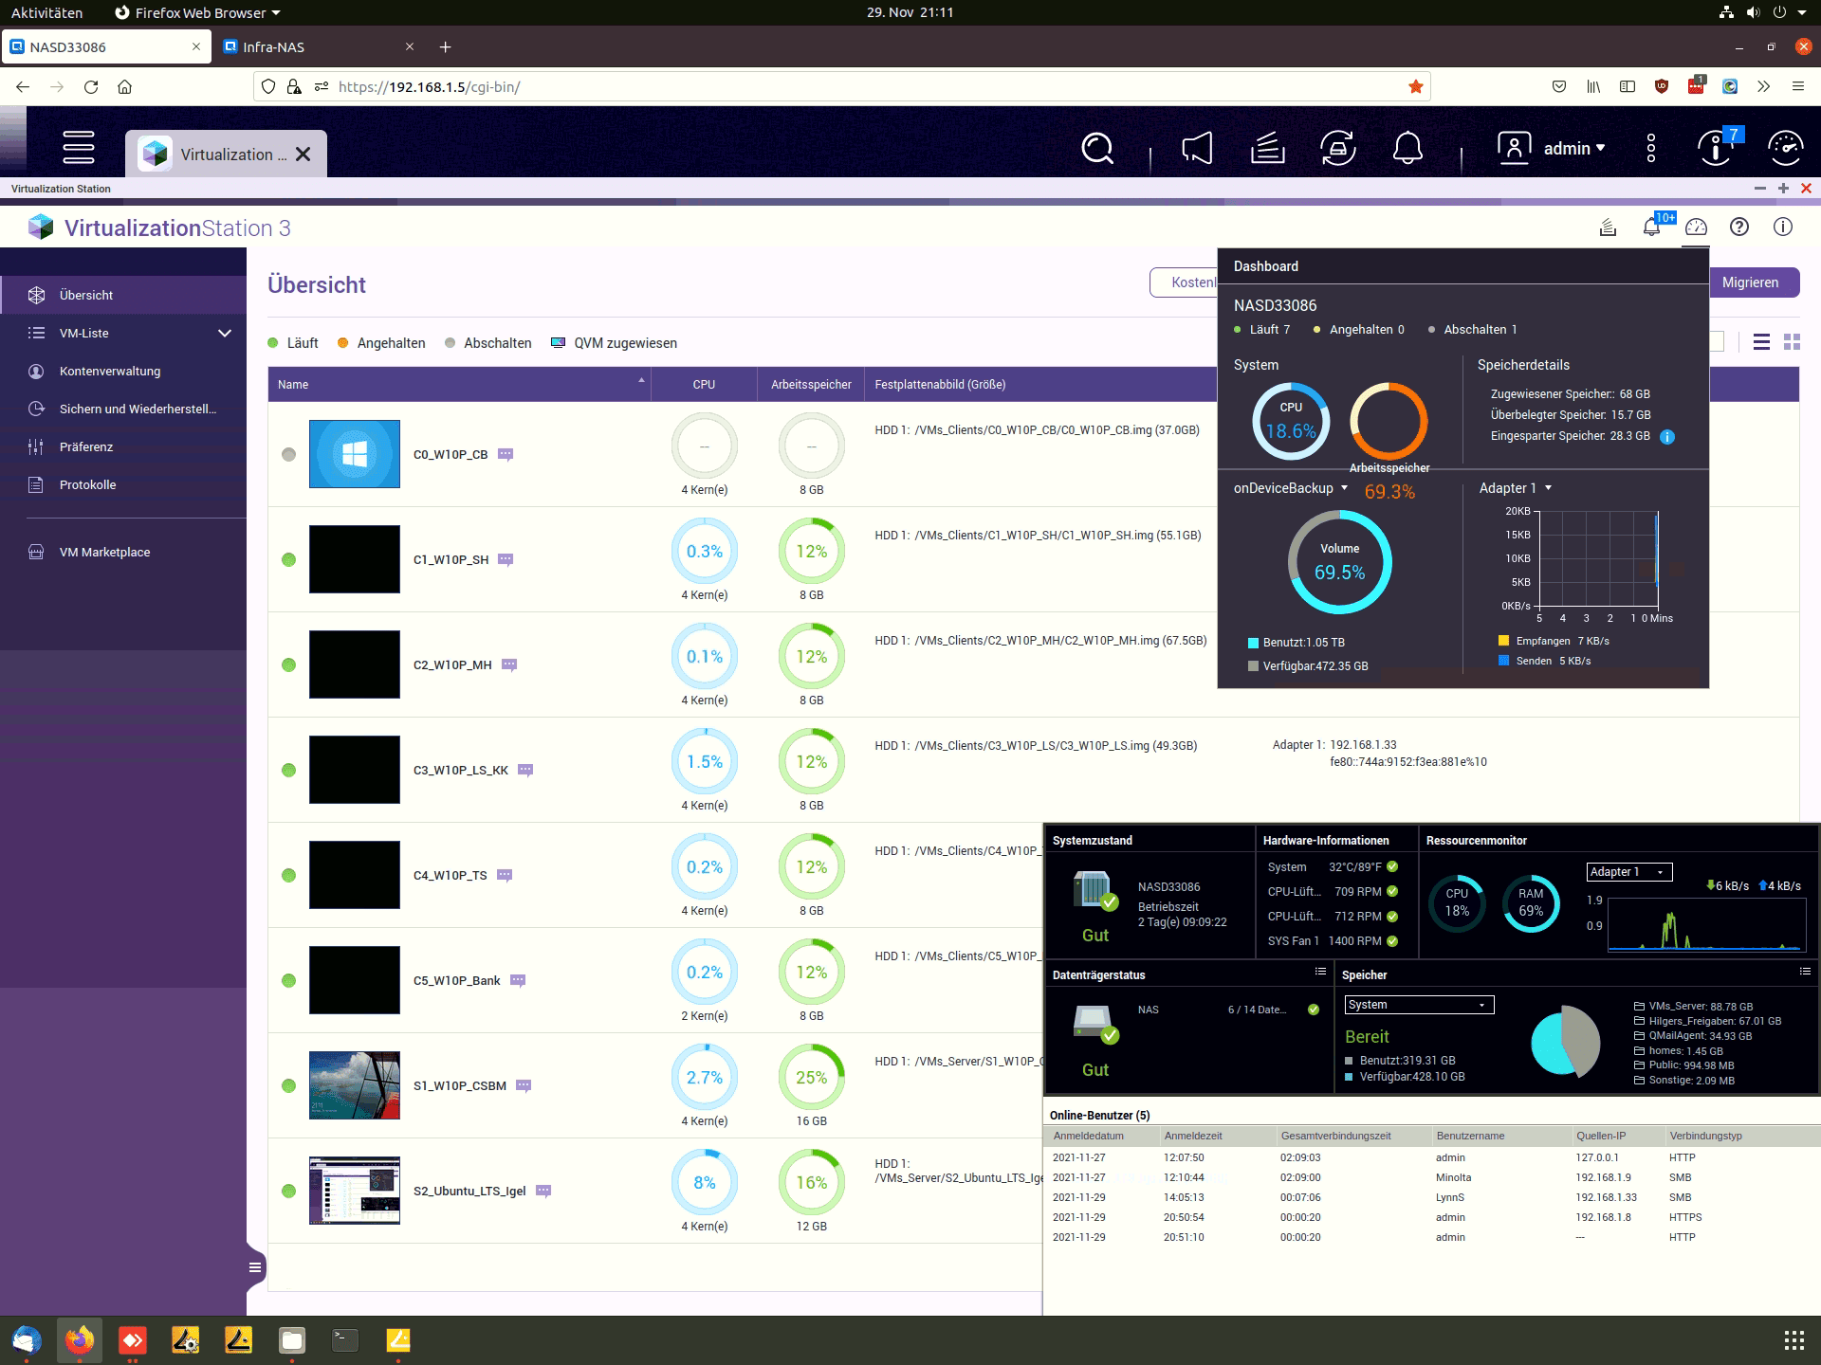Open the volume/announcements megaphone icon

tap(1197, 149)
